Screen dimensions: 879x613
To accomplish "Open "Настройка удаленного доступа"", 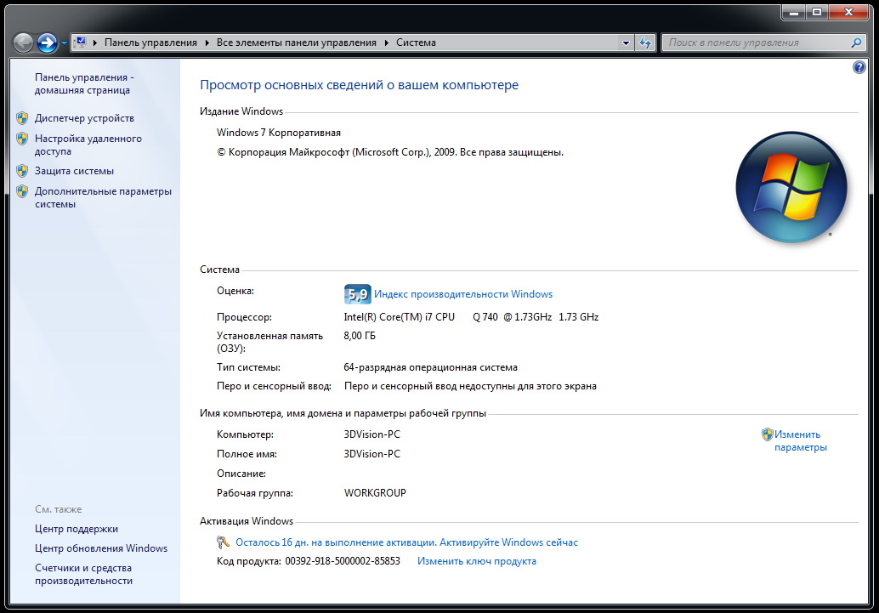I will tap(88, 145).
